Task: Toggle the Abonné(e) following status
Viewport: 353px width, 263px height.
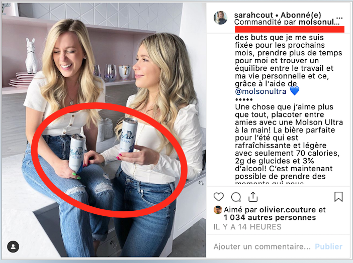Action: pyautogui.click(x=301, y=15)
